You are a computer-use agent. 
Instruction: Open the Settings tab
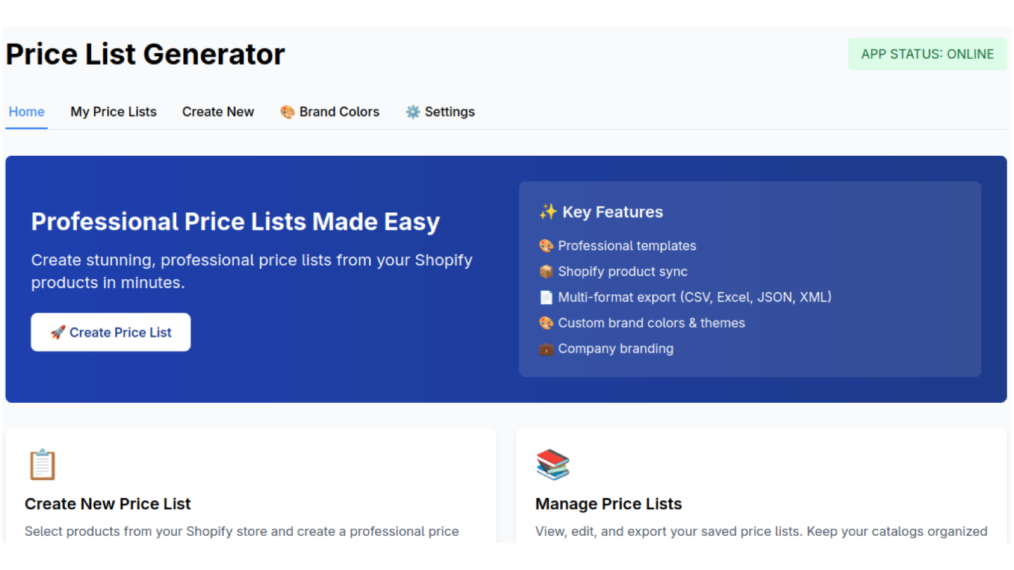pos(440,112)
